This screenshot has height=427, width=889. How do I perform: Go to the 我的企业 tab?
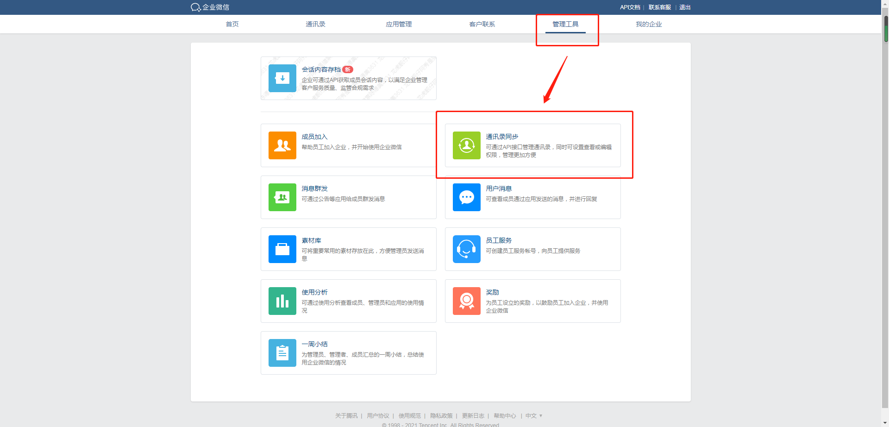tap(649, 24)
